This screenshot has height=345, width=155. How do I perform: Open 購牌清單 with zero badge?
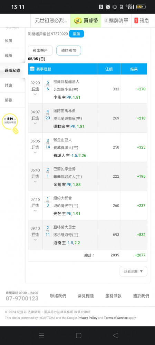[116, 21]
